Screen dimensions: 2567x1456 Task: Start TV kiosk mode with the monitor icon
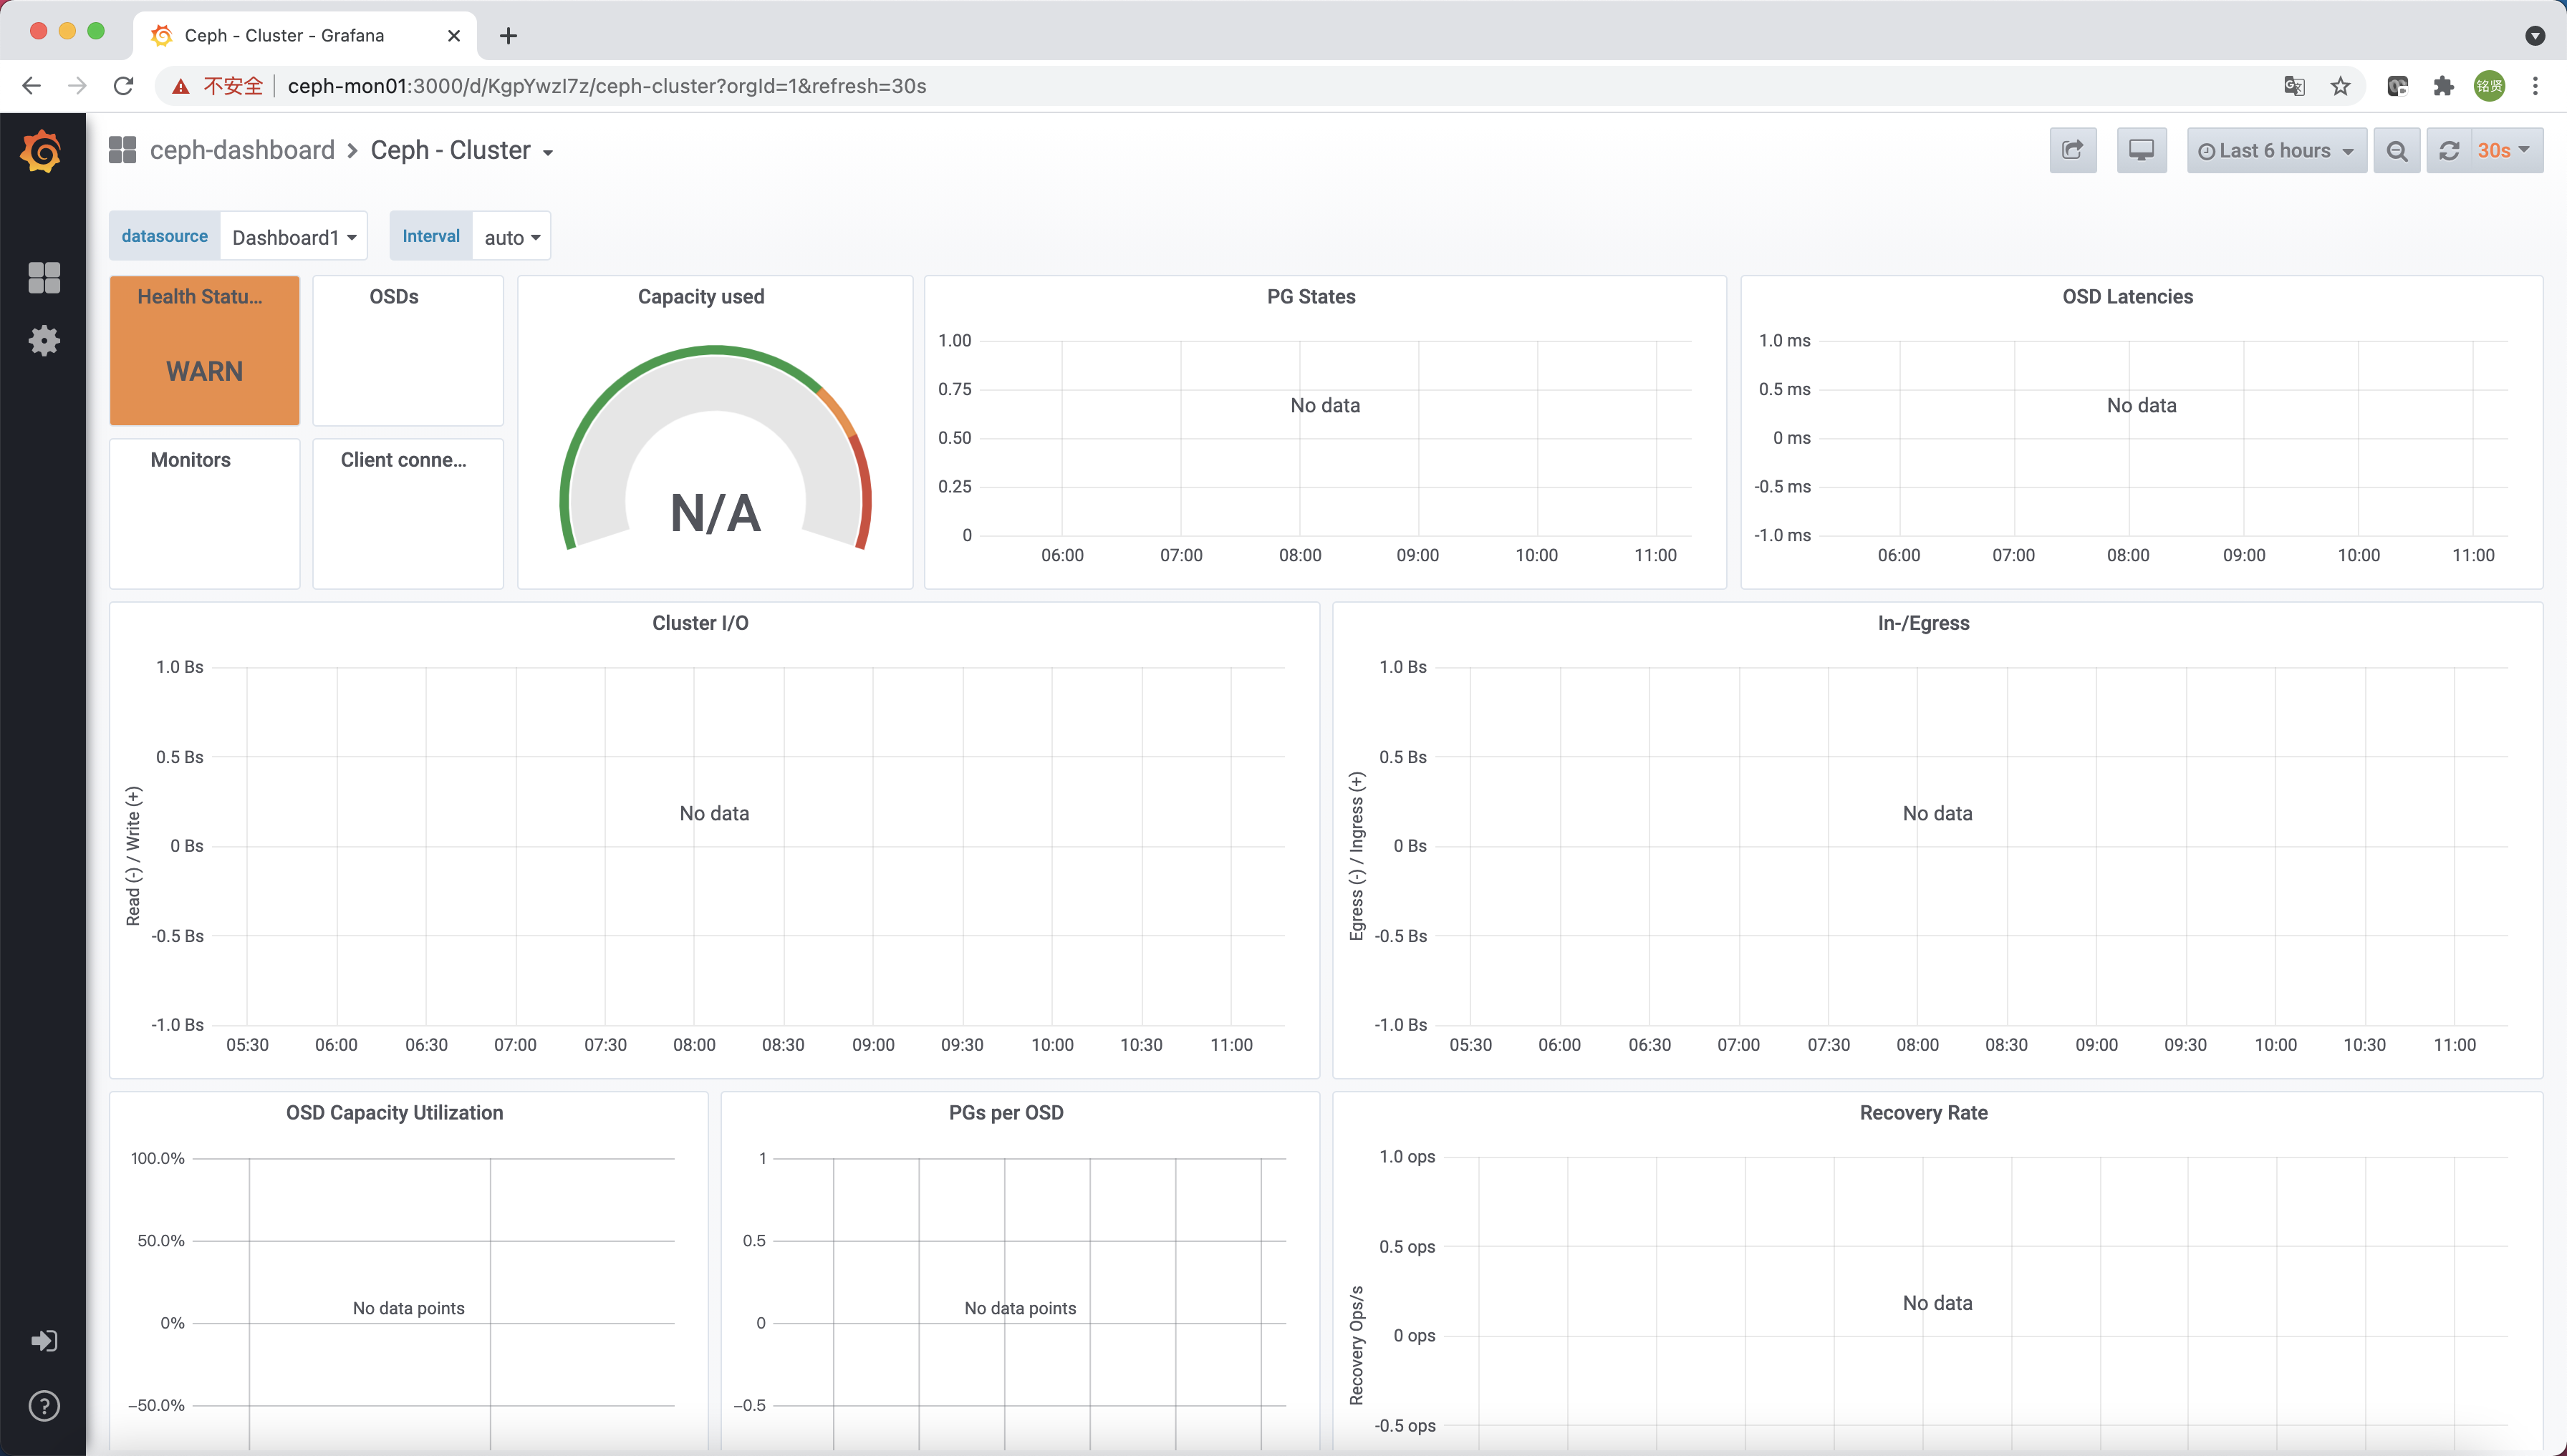pos(2140,150)
